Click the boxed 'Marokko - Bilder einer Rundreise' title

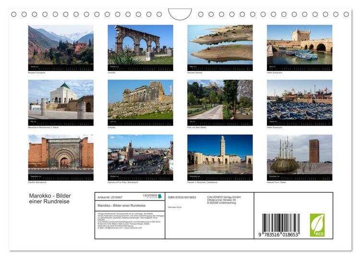coord(121,206)
